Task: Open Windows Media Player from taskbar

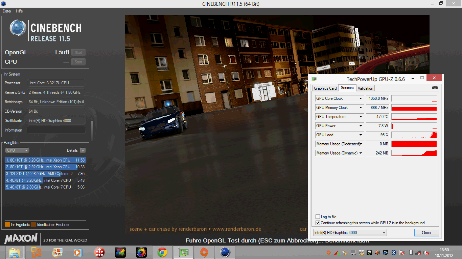Action: (x=78, y=252)
